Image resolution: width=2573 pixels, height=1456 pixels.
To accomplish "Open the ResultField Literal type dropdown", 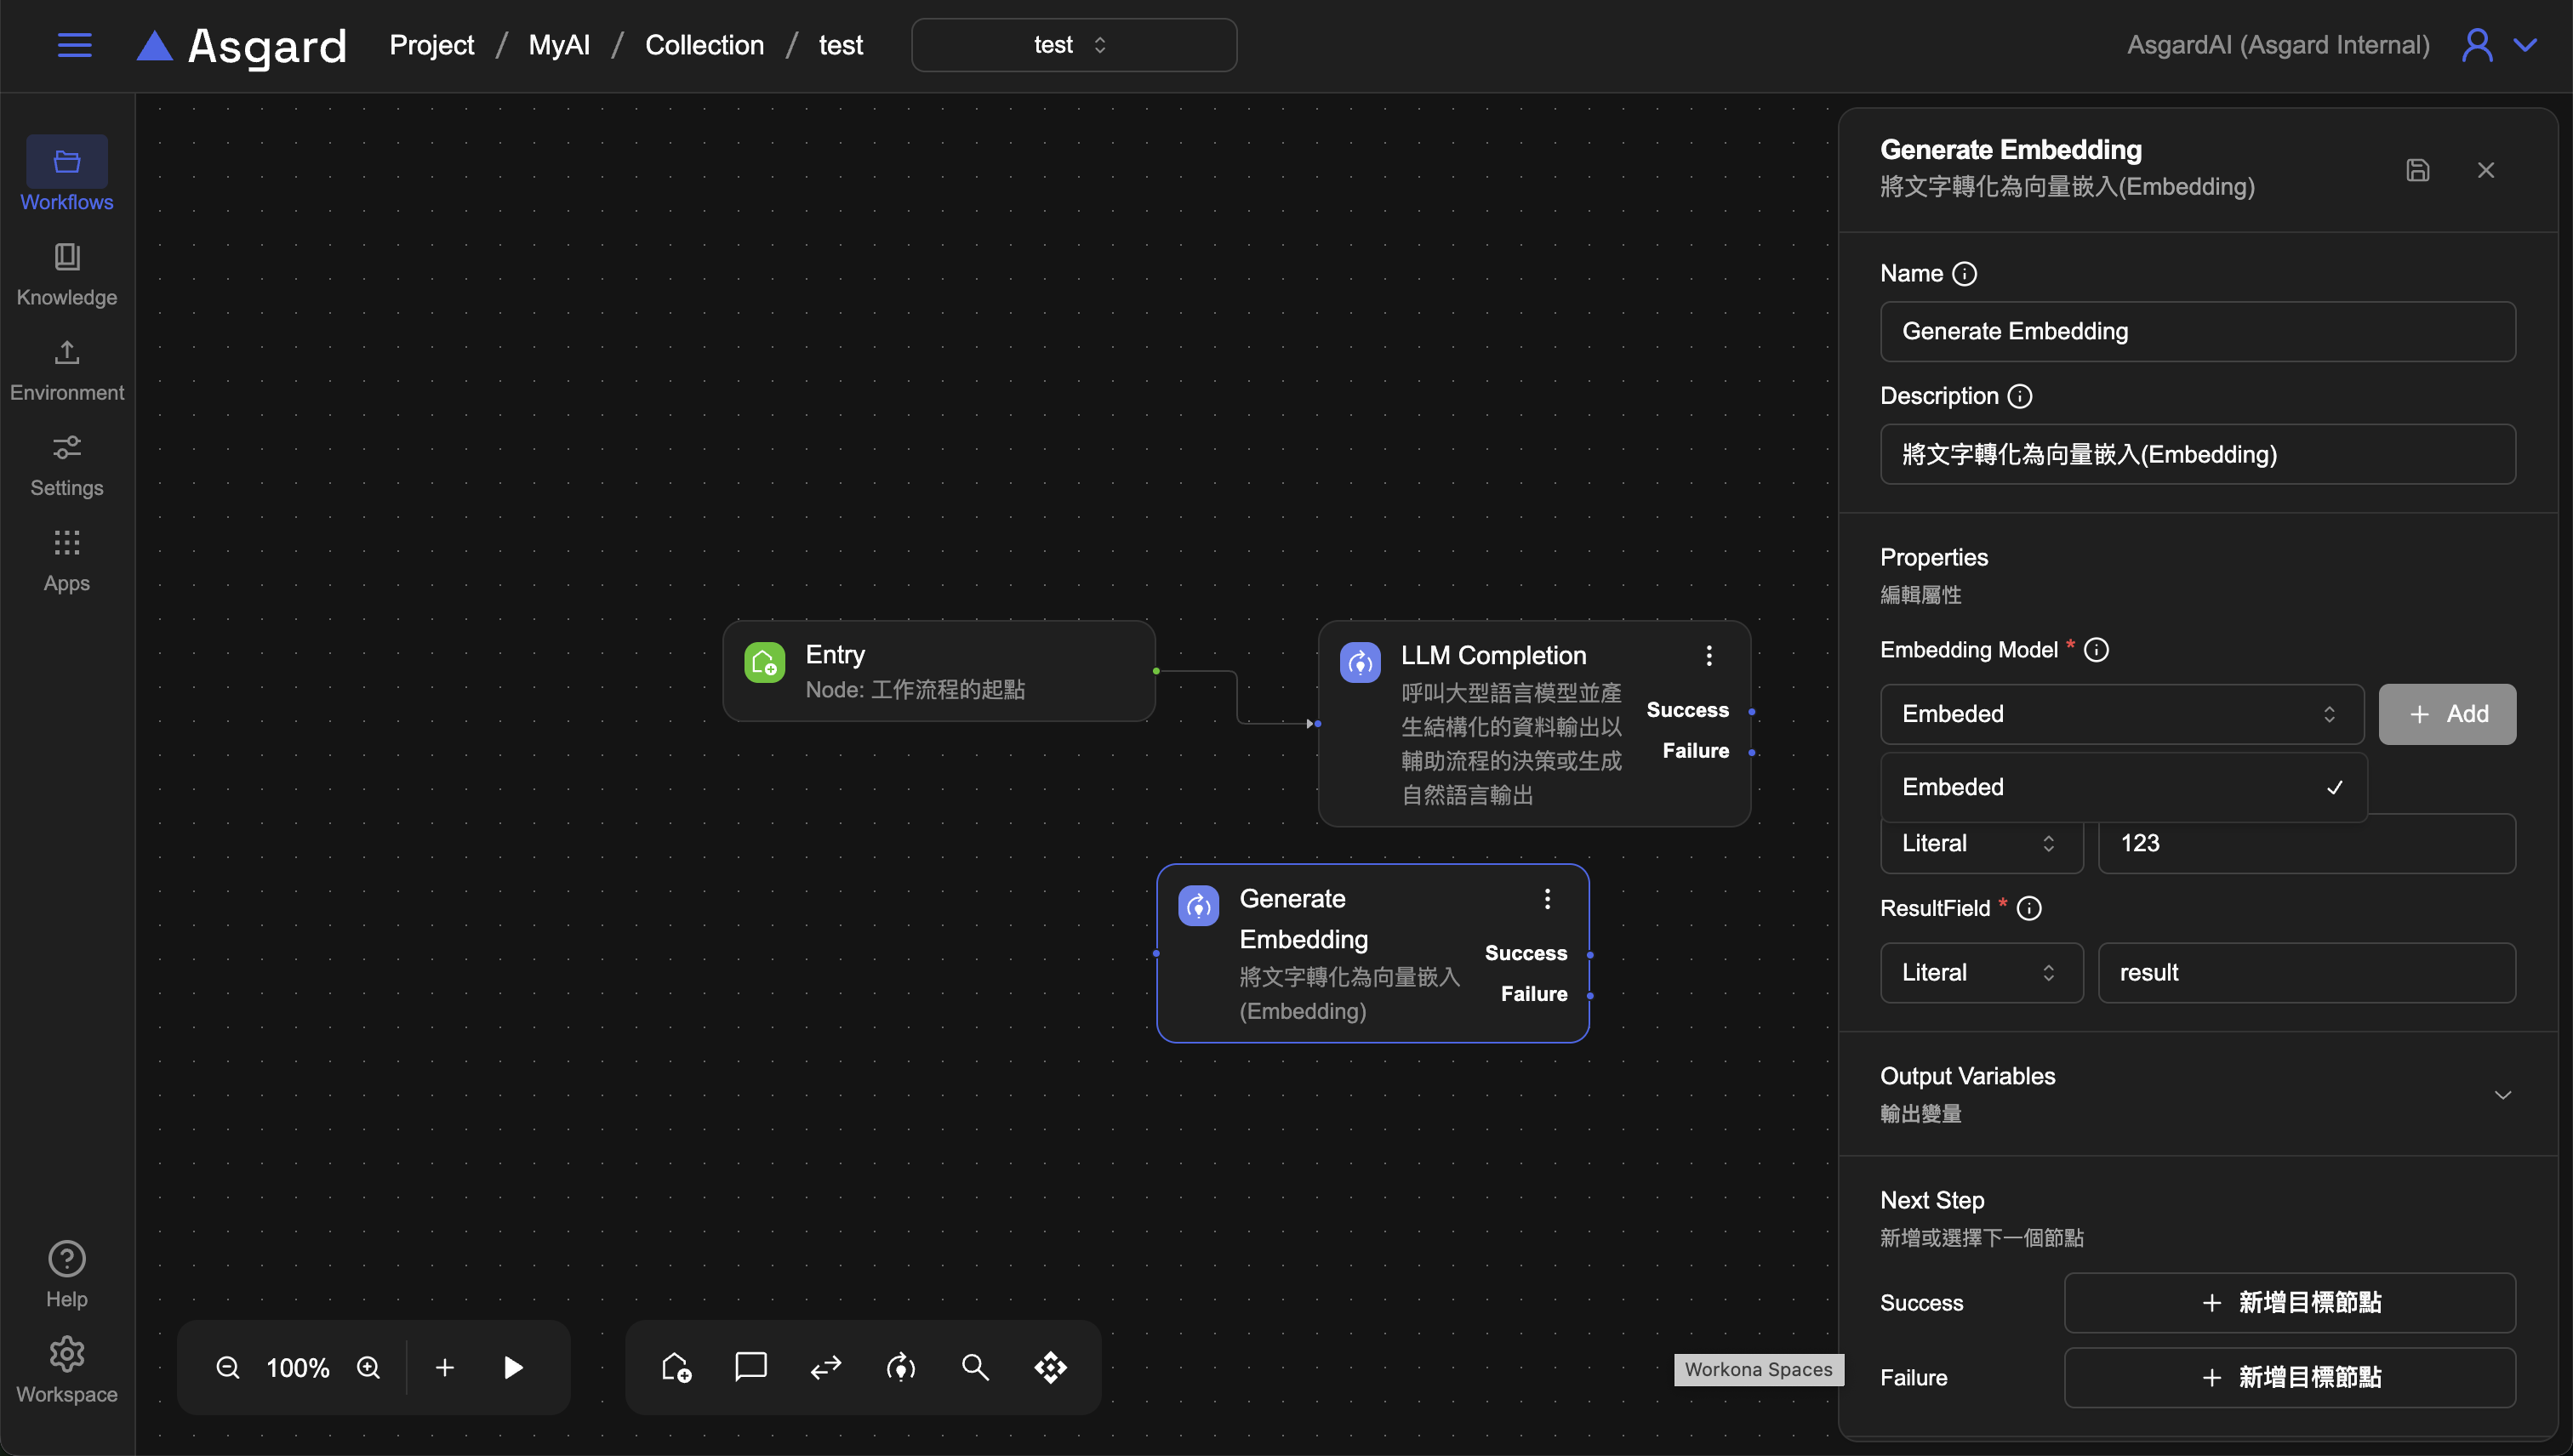I will click(1980, 972).
